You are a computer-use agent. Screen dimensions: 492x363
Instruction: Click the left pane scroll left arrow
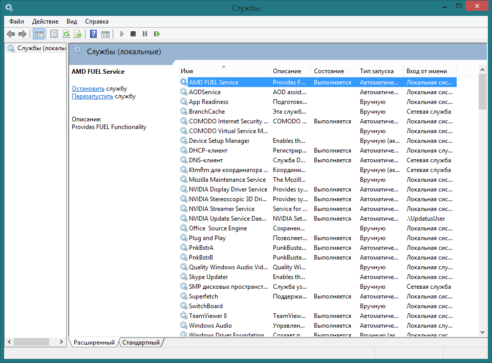pos(9,341)
